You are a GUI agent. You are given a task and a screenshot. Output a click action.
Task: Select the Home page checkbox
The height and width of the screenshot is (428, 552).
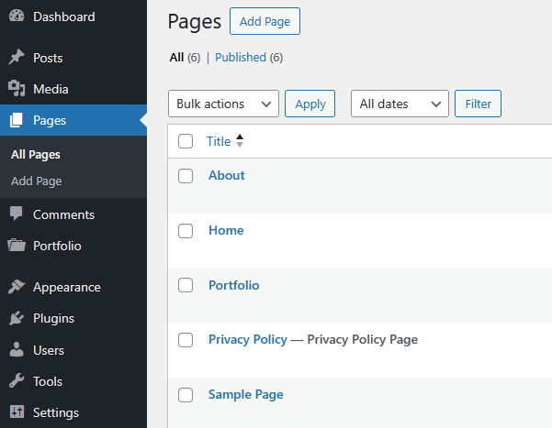pyautogui.click(x=186, y=231)
